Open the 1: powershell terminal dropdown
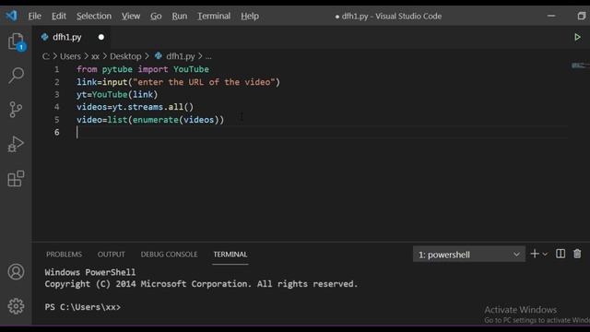Image resolution: width=590 pixels, height=332 pixels. pyautogui.click(x=469, y=255)
